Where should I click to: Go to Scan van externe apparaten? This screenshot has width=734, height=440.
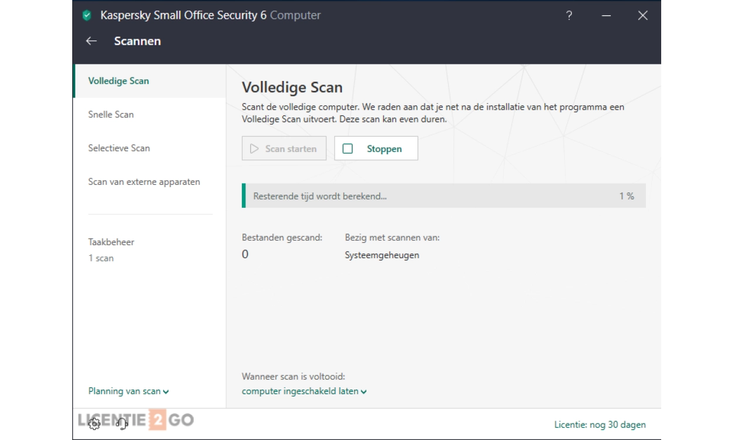point(144,182)
